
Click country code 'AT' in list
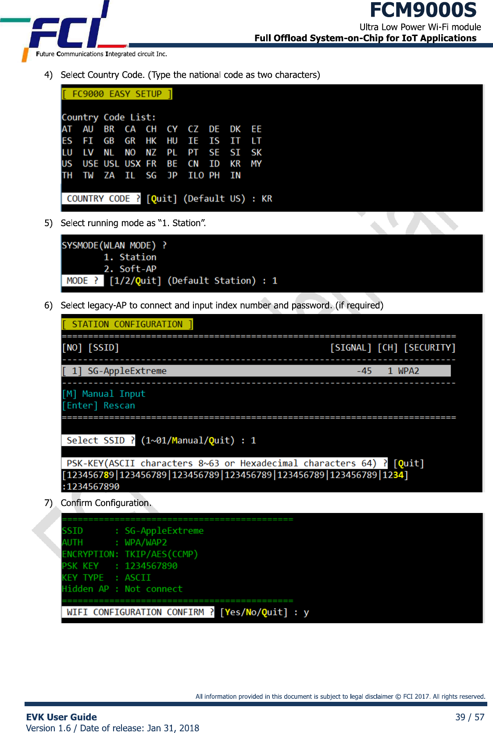pyautogui.click(x=67, y=129)
